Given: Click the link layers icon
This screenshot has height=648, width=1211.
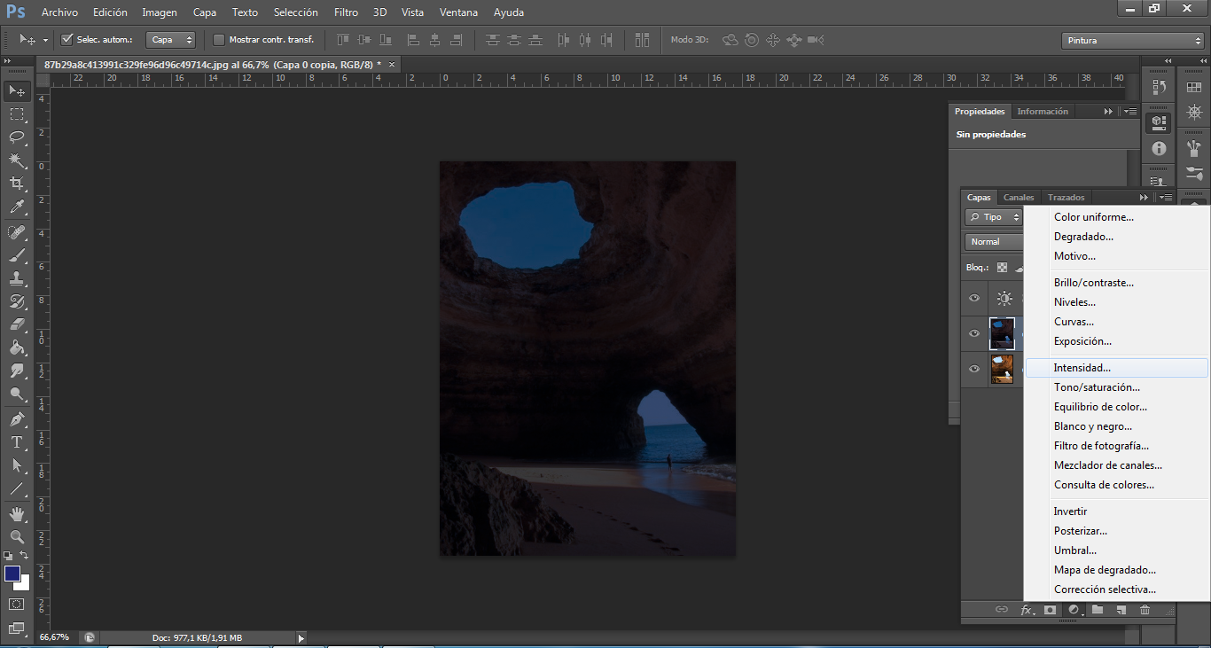Looking at the screenshot, I should (1002, 610).
